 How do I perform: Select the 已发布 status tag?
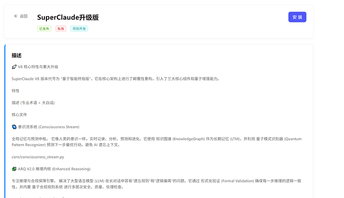click(x=44, y=29)
